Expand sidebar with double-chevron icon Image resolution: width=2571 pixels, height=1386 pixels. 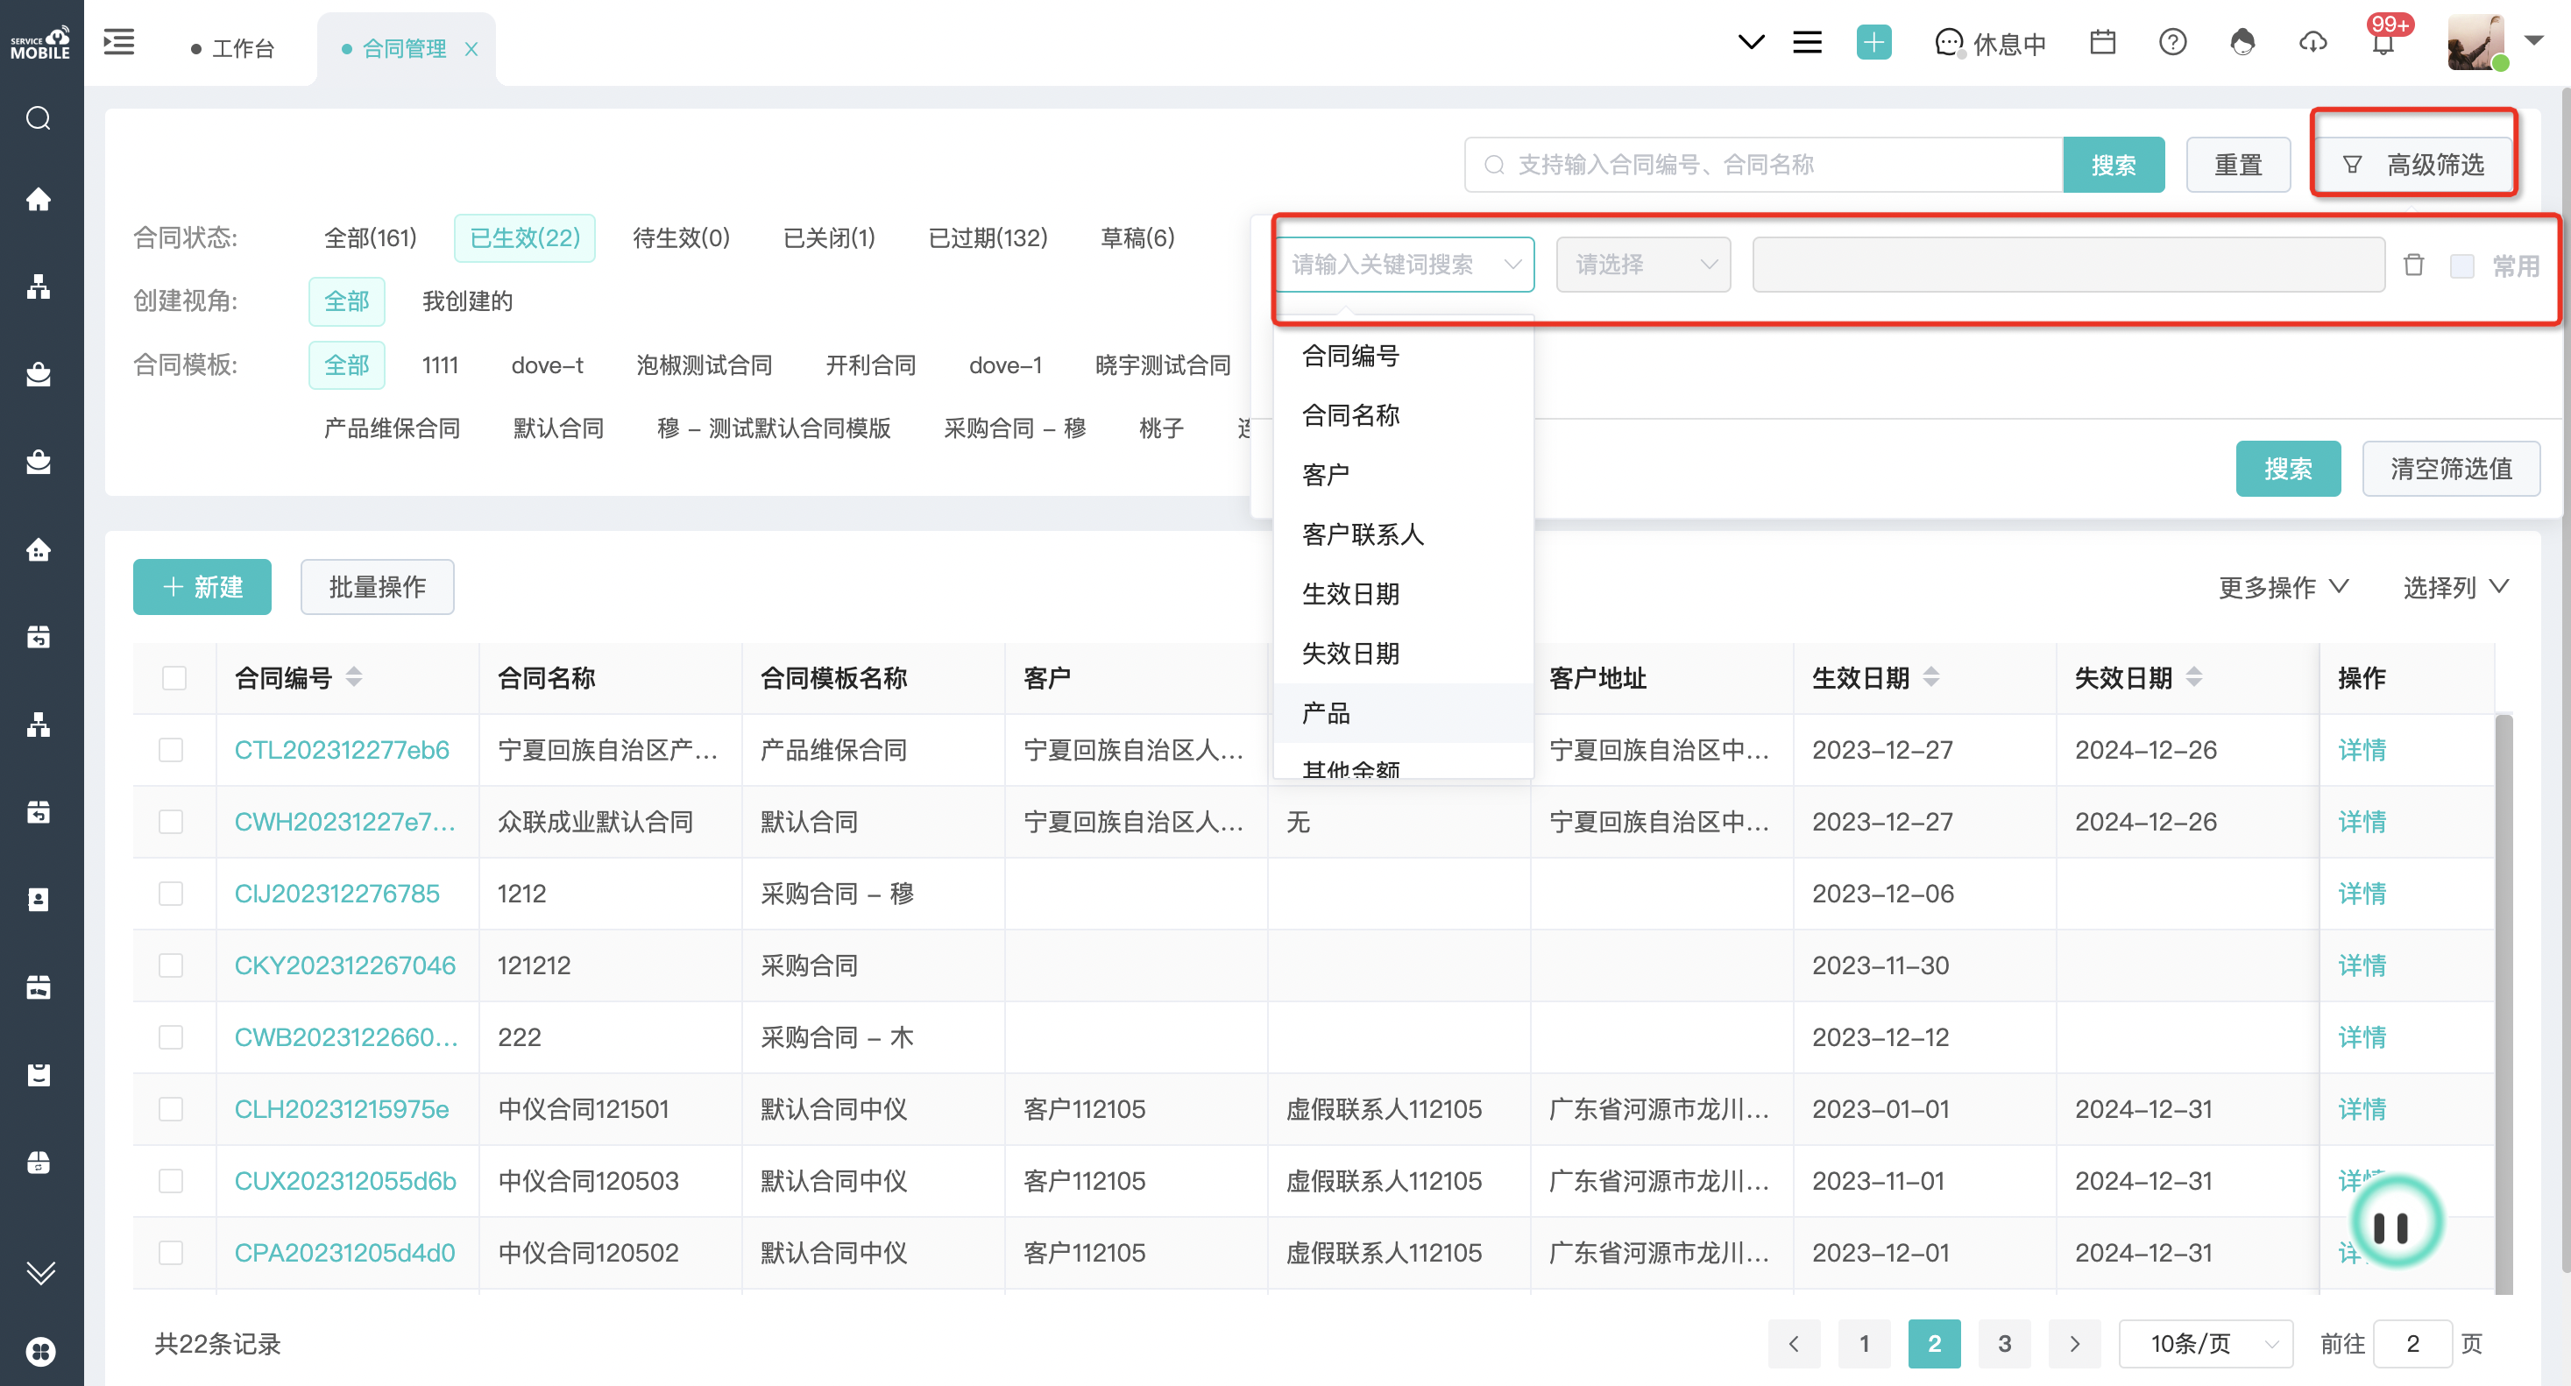(40, 1273)
